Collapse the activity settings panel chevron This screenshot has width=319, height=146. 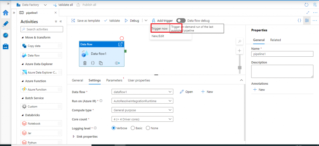point(241,80)
